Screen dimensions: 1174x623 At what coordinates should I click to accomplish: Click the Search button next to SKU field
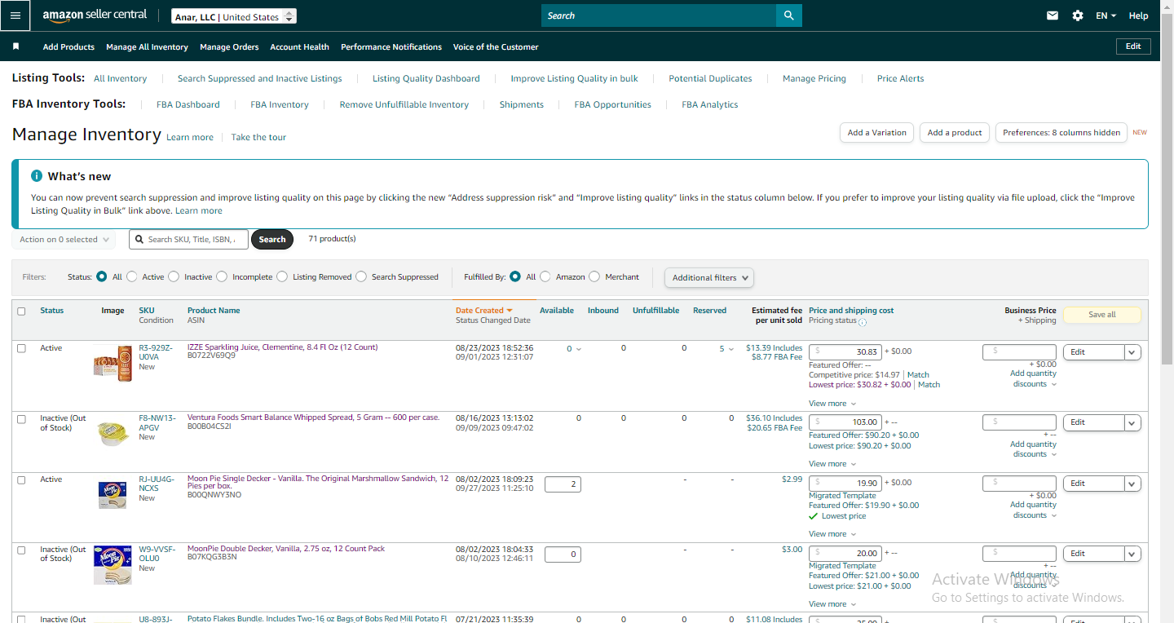click(x=272, y=239)
